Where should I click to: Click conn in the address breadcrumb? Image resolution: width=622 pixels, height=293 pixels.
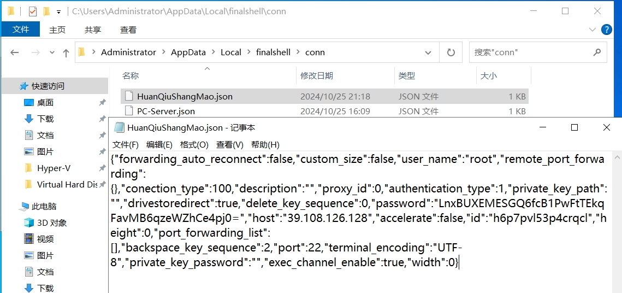[x=315, y=52]
